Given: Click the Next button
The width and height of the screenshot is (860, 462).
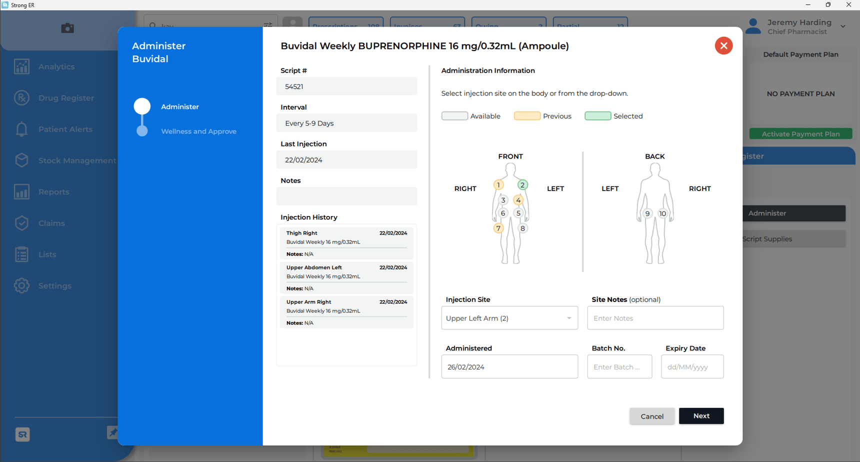Looking at the screenshot, I should coord(701,415).
